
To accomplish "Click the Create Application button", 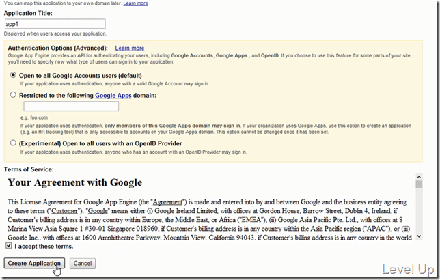I will (x=34, y=263).
